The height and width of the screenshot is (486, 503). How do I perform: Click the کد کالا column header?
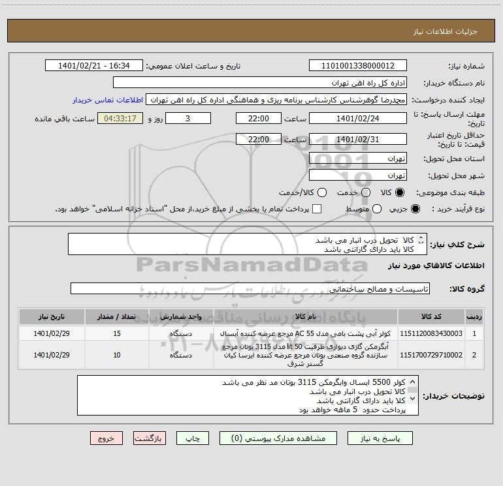pos(431,316)
